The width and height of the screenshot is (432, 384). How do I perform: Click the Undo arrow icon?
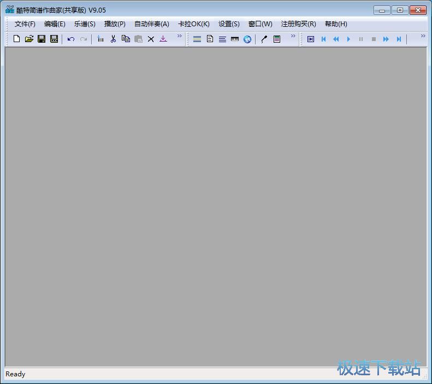point(71,39)
